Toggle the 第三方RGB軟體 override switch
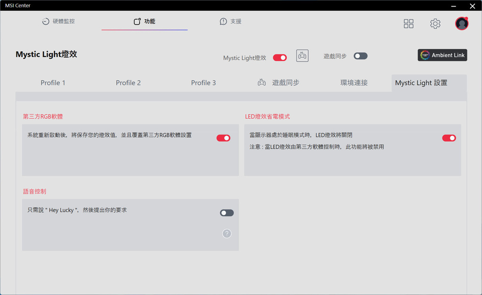The width and height of the screenshot is (482, 295). click(x=223, y=138)
